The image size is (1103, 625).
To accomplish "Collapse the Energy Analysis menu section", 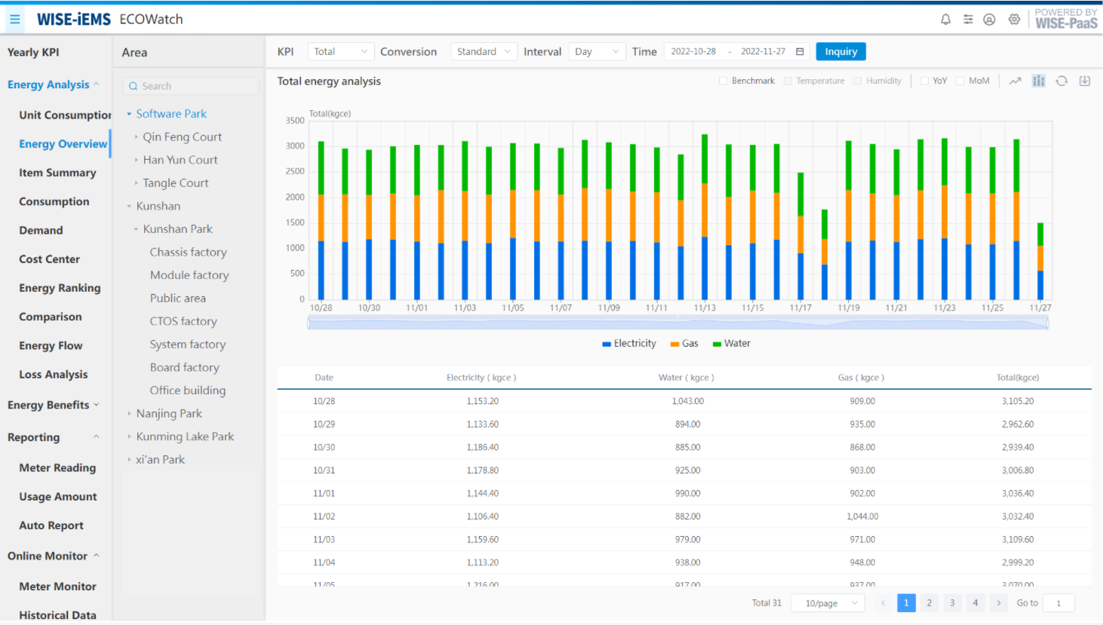I will [x=96, y=84].
